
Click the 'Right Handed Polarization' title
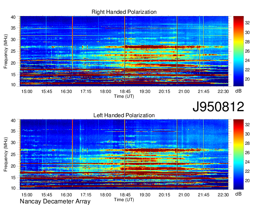(124, 12)
